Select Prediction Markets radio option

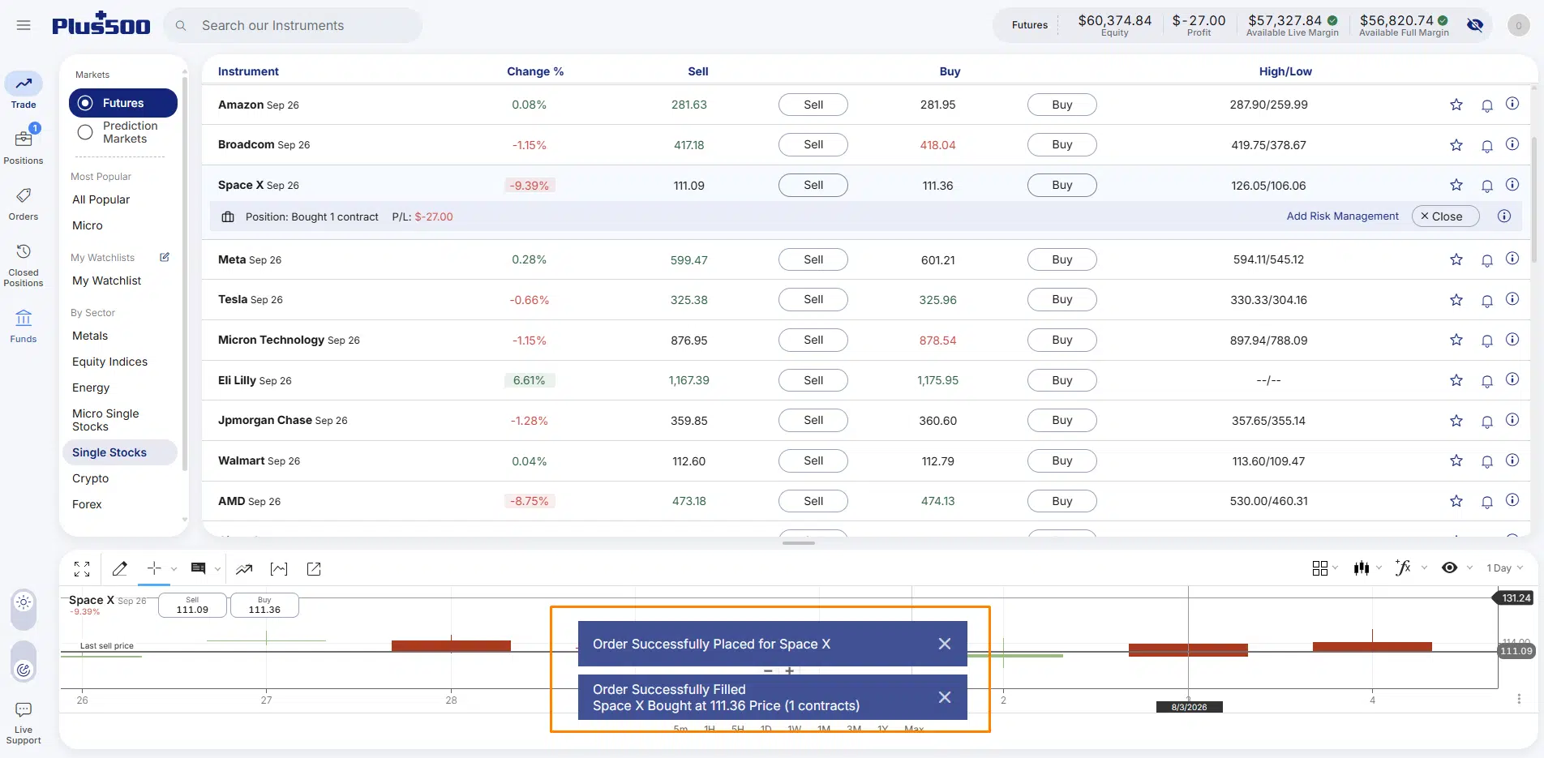click(118, 132)
